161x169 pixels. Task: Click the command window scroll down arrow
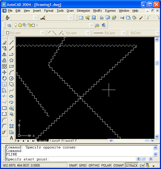point(155,154)
